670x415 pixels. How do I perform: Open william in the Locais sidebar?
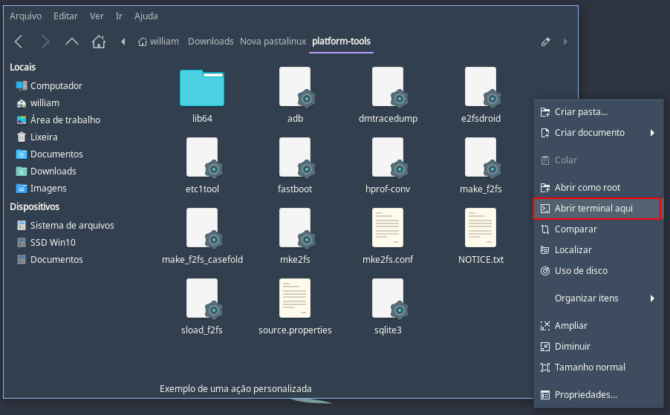[x=38, y=103]
